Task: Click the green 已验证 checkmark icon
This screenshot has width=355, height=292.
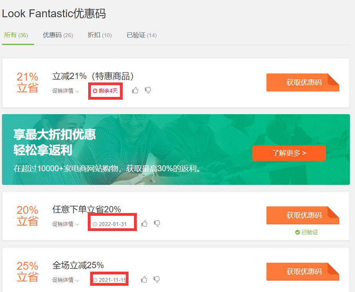Action: 297,232
